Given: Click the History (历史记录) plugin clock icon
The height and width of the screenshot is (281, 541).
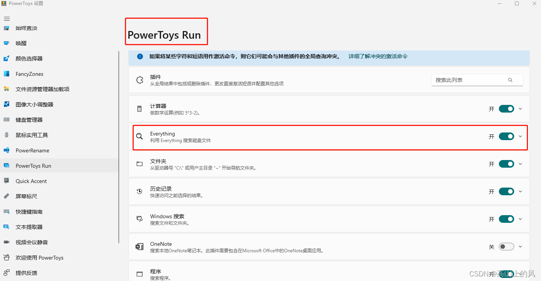Looking at the screenshot, I should click(139, 191).
